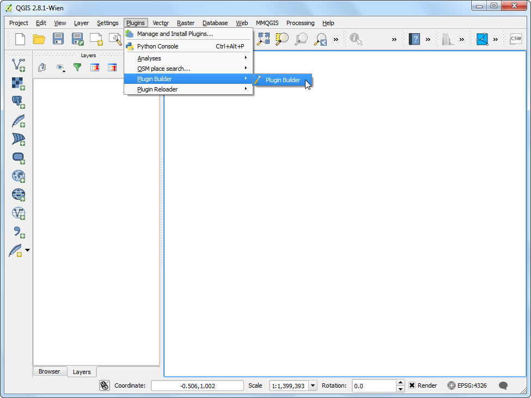The width and height of the screenshot is (531, 398).
Task: Click Collapse All icon in Layers panel
Action: pos(112,68)
